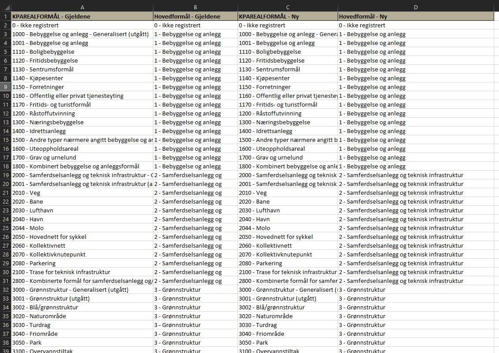Select '1 - Bebyggelse og anlegg' in row 12, column D

[416, 114]
